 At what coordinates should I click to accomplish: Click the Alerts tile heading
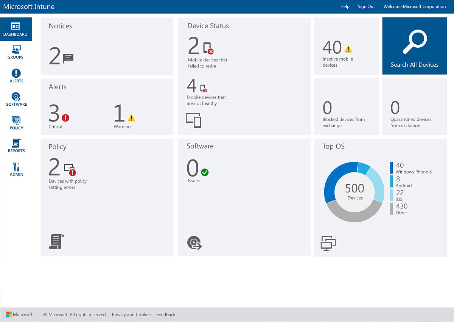point(58,87)
